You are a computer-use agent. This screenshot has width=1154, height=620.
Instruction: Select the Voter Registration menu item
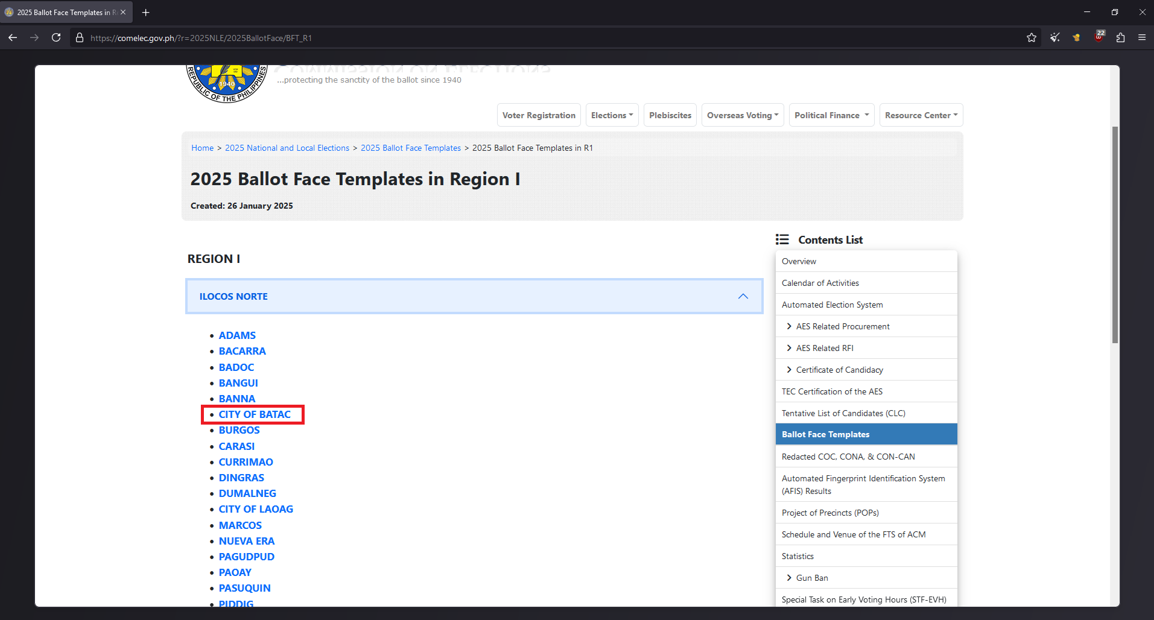[x=539, y=115]
